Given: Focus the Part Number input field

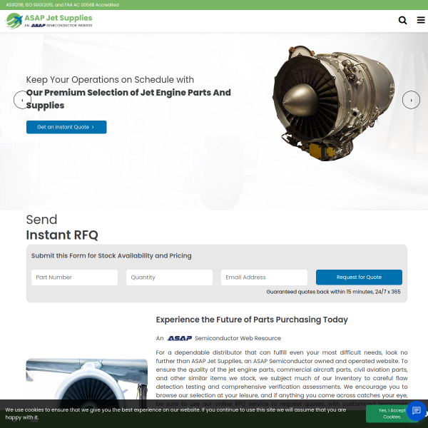Looking at the screenshot, I should pyautogui.click(x=74, y=277).
